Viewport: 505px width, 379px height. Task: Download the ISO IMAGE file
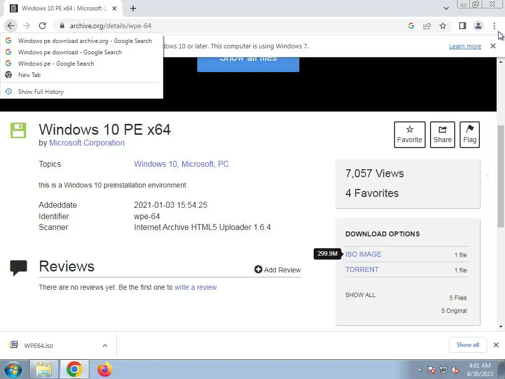coord(363,254)
